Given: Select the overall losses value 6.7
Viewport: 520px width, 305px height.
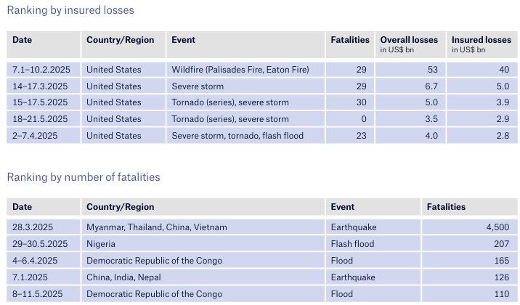Looking at the screenshot, I should [410, 86].
